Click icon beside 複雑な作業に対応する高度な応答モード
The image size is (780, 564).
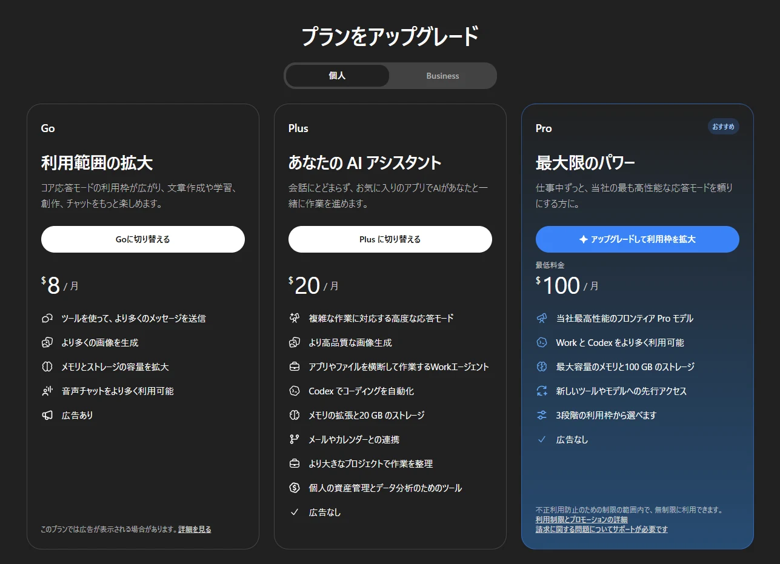(x=295, y=318)
